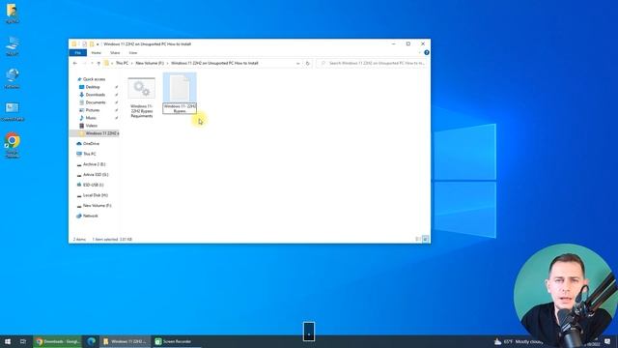Go back with the Back arrow

(75, 63)
